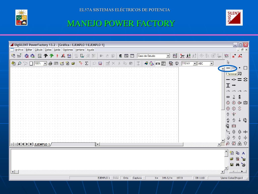Click the red BUS element icon
Screen dimensions: 258x194
[x=234, y=126]
